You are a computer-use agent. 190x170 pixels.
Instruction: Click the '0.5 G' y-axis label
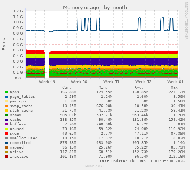pos(18,50)
